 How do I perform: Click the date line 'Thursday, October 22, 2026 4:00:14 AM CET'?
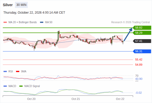pos(34,13)
